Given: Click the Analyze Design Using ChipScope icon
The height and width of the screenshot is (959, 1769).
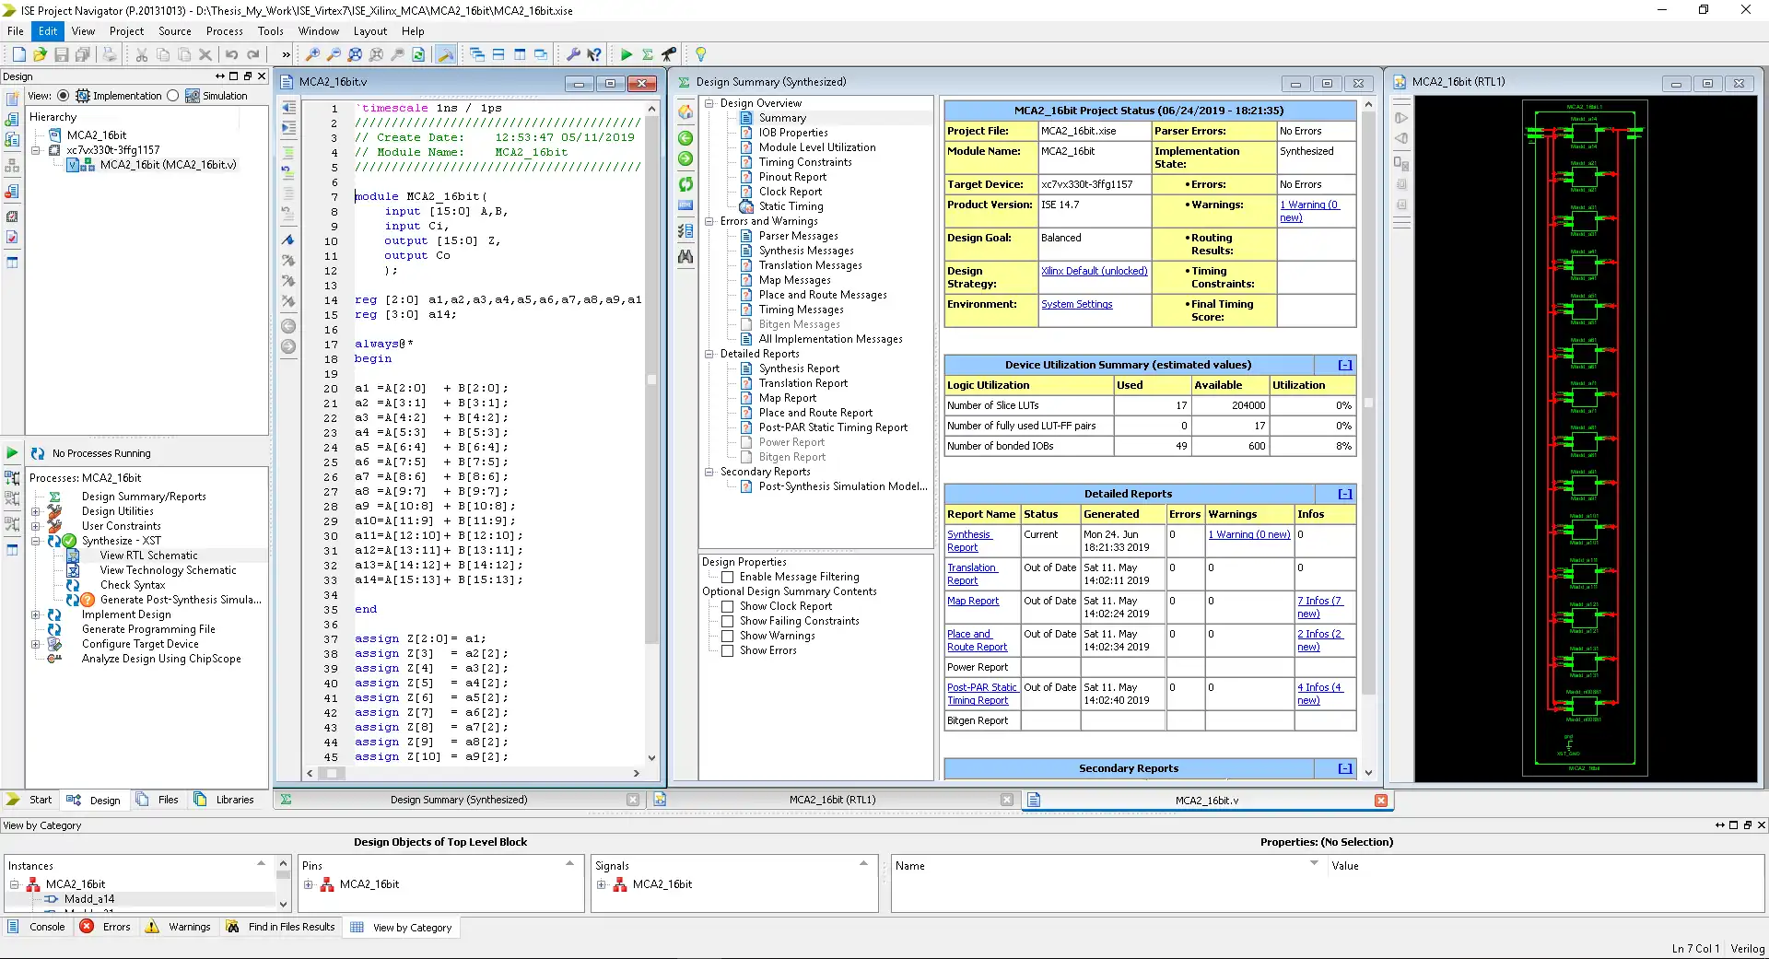Looking at the screenshot, I should click(x=54, y=659).
